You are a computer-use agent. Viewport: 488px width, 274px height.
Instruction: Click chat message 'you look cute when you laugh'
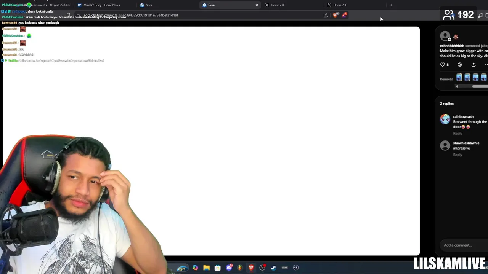pyautogui.click(x=39, y=23)
